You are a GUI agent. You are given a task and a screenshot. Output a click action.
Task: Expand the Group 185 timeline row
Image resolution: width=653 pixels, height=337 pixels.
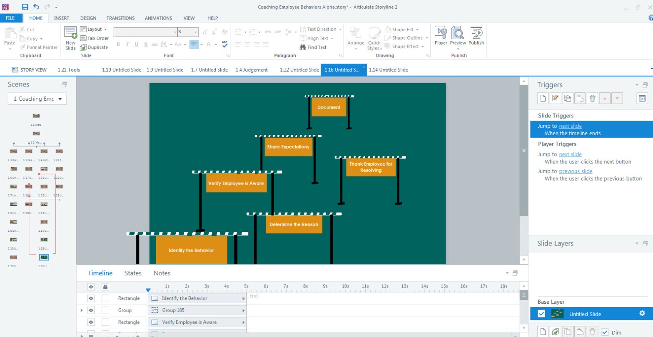point(82,310)
